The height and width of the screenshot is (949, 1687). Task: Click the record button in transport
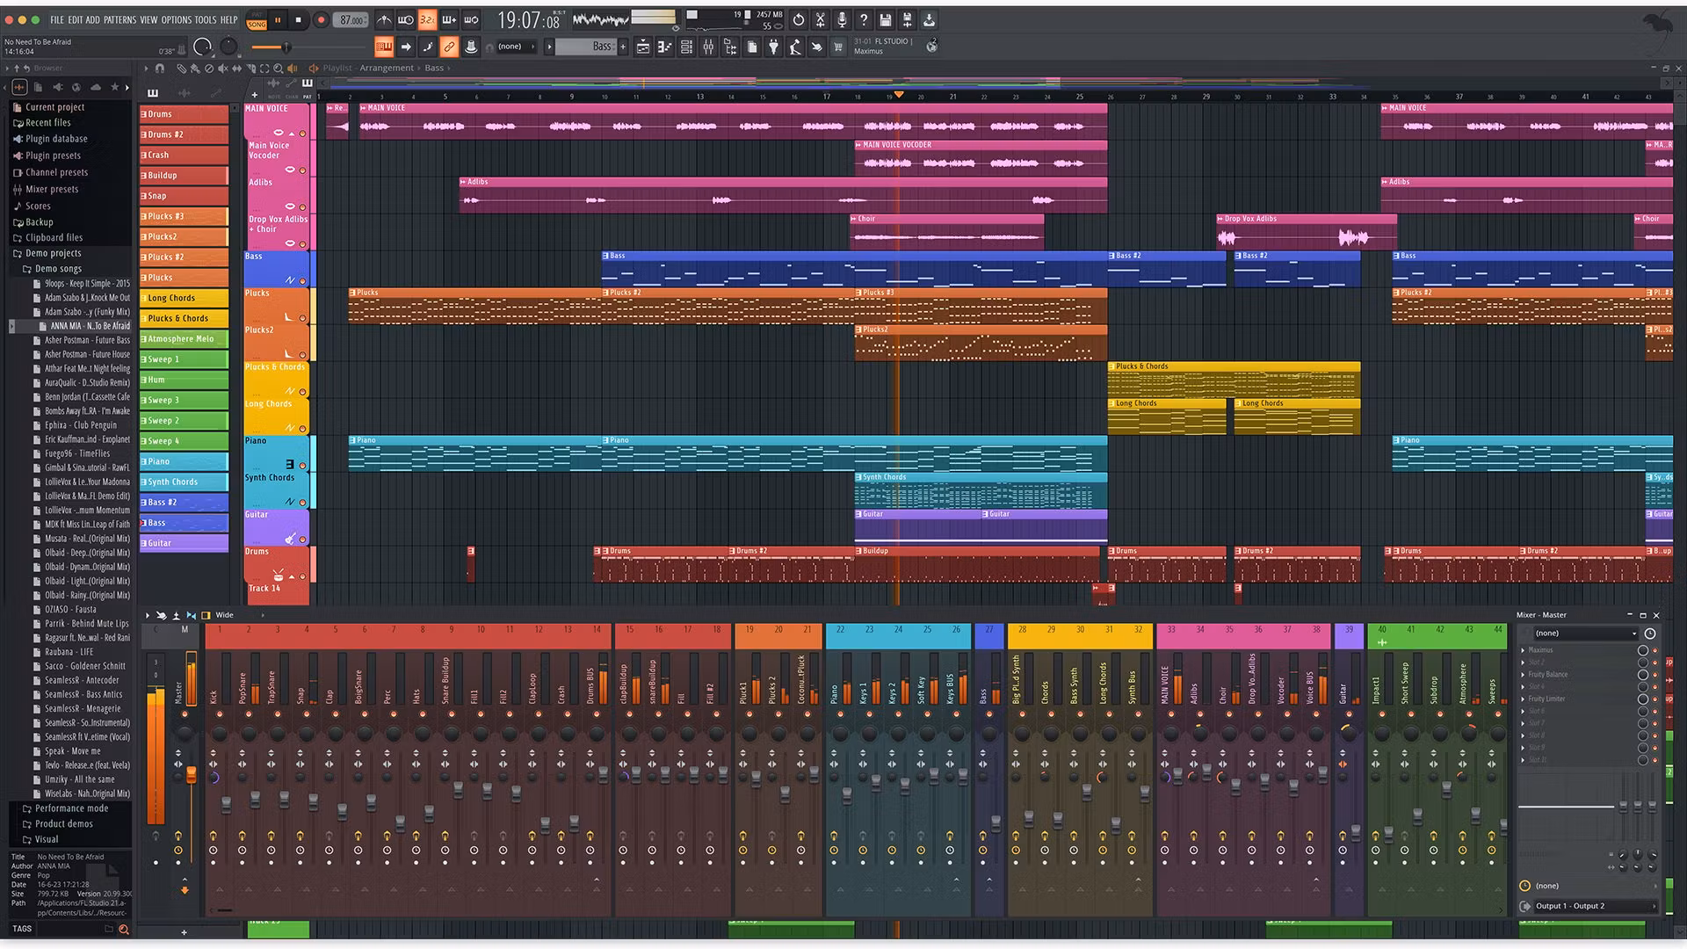click(x=321, y=19)
